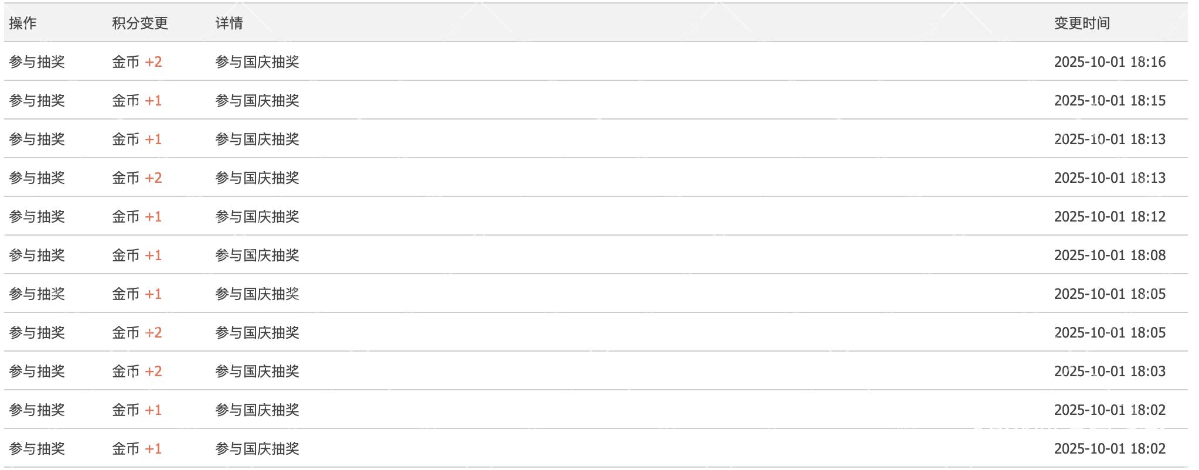Click 参与抽奖 in the 18:16 row
Viewport: 1199px width, 470px height.
coord(37,62)
